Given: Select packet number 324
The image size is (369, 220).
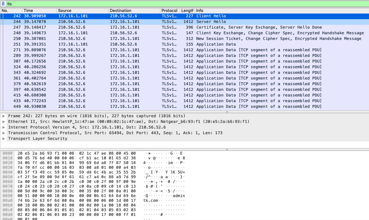Looking at the screenshot, I should [x=184, y=67].
